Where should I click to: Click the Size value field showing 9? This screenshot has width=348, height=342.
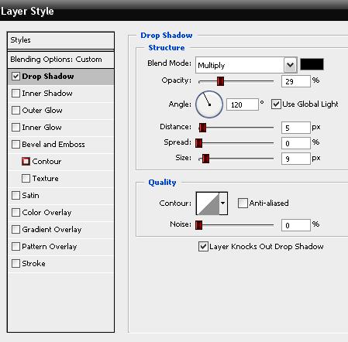tap(296, 159)
